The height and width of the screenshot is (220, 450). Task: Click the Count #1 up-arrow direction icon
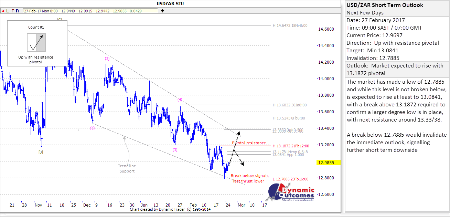click(36, 42)
